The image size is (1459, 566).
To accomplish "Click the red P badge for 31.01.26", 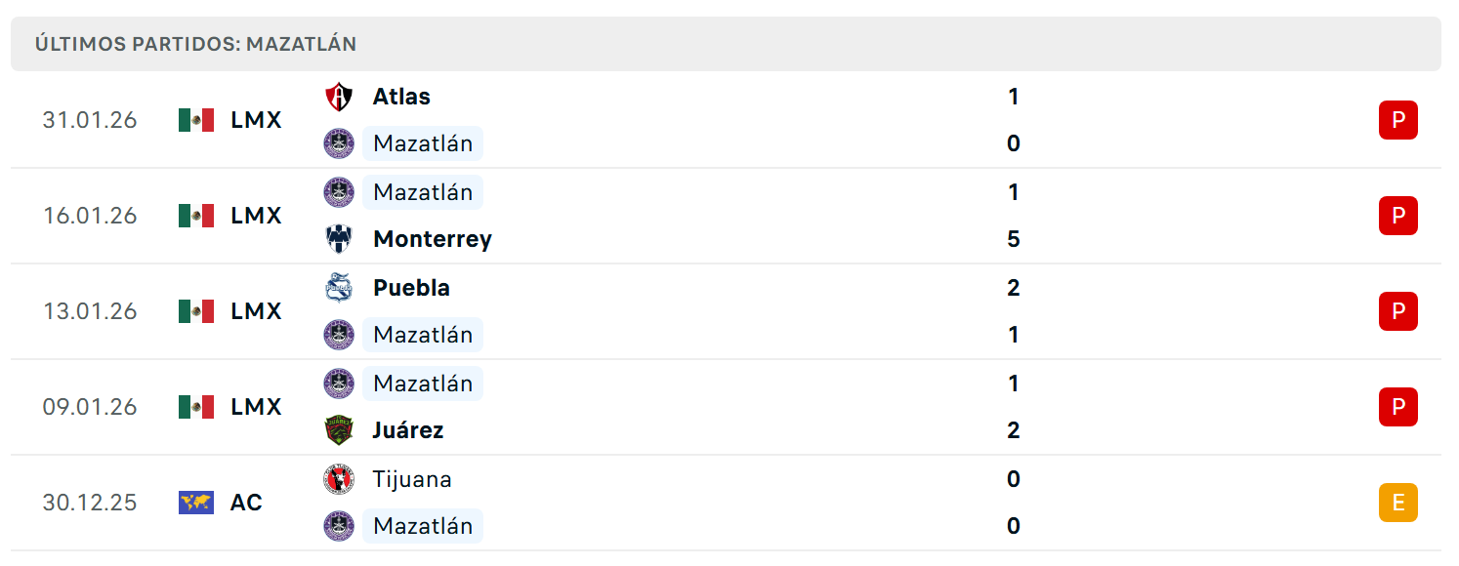I will [1397, 120].
